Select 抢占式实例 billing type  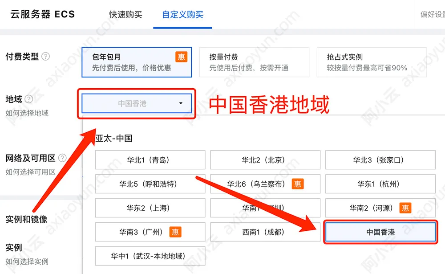372,62
